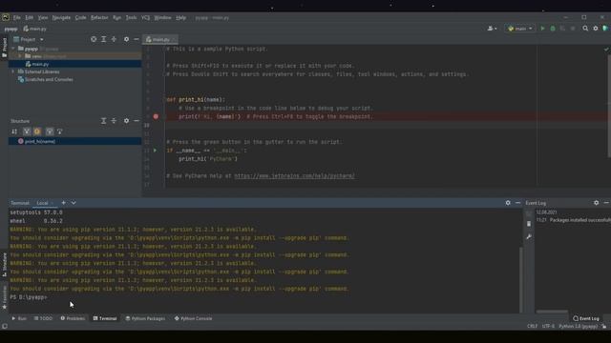Toggle sort alphabetically in Structure panel

point(14,131)
